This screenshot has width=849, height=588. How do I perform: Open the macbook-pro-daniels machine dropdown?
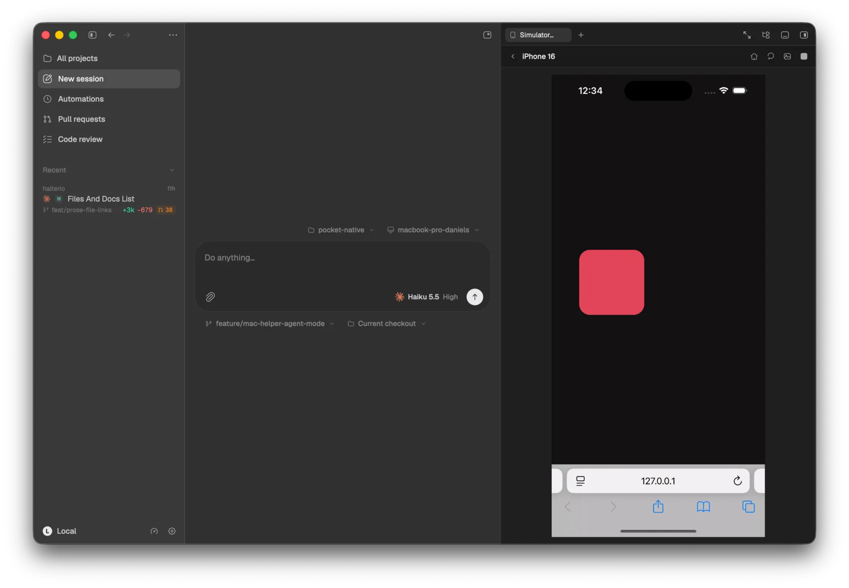pos(433,230)
